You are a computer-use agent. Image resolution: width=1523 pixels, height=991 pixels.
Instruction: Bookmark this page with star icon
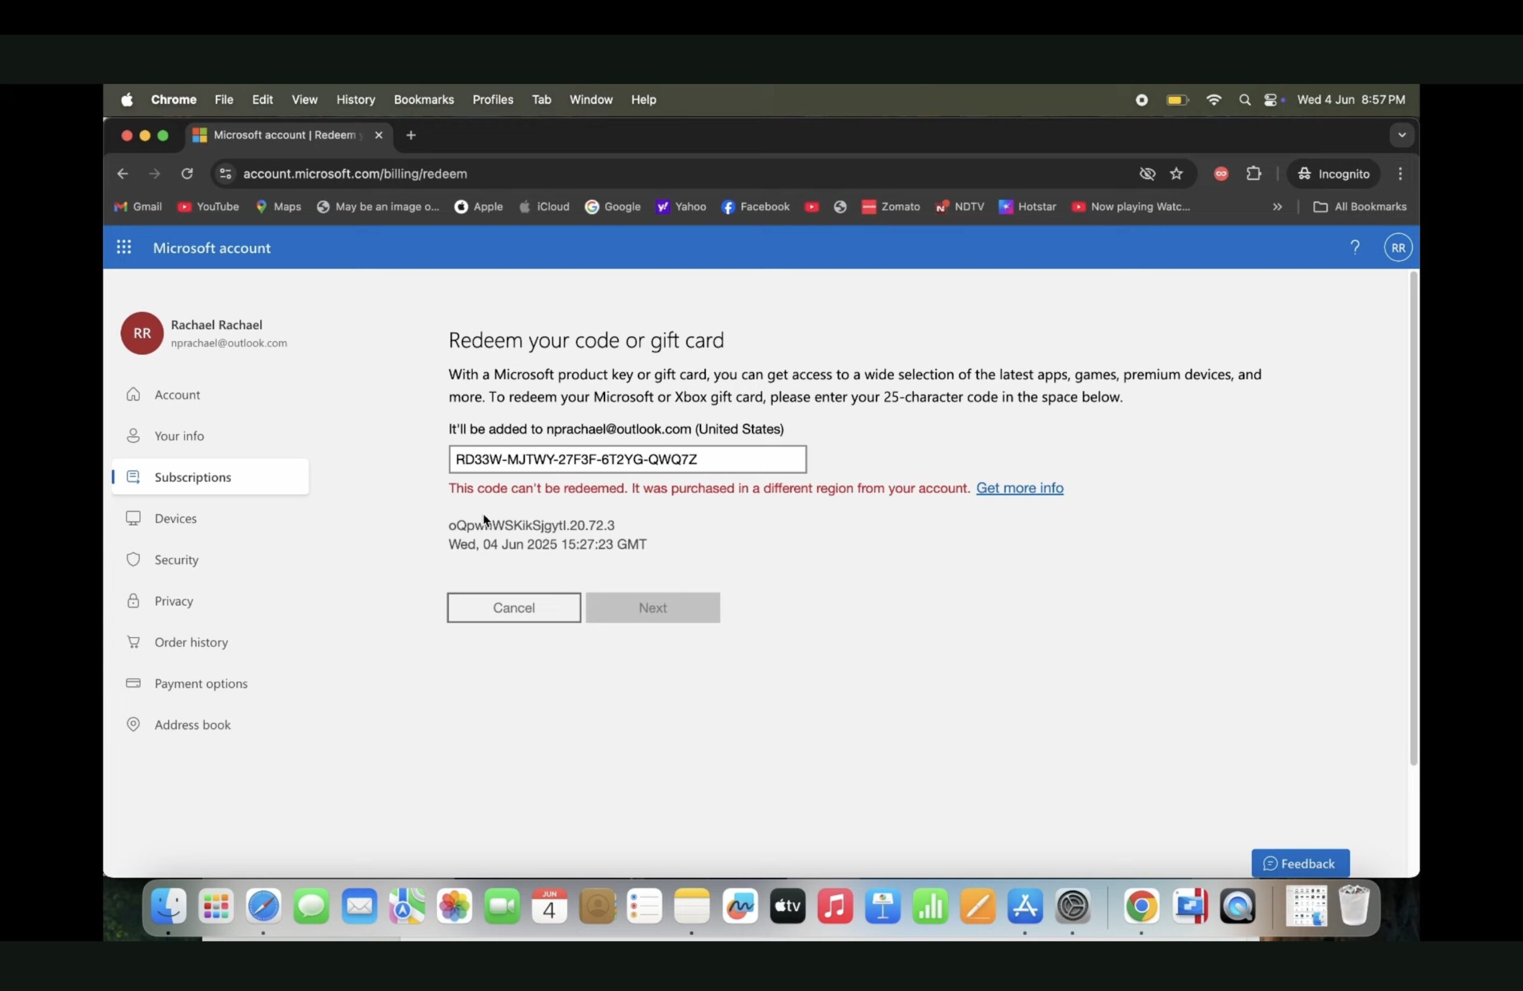[x=1176, y=174]
